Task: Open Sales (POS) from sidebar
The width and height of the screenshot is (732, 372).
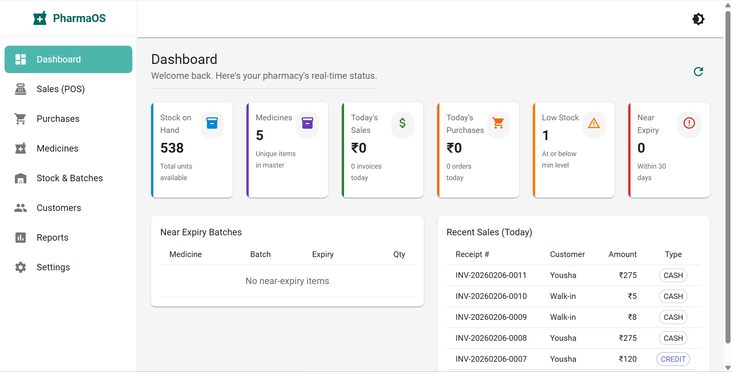Action: point(60,89)
